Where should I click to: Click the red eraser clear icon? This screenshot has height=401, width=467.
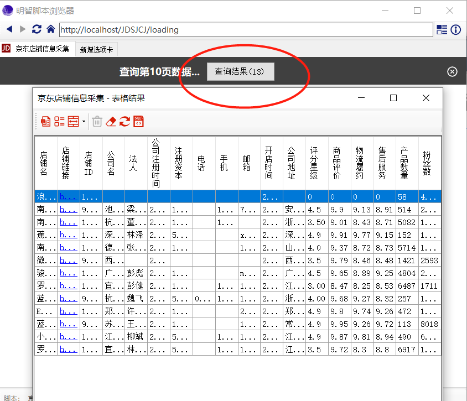pos(111,122)
